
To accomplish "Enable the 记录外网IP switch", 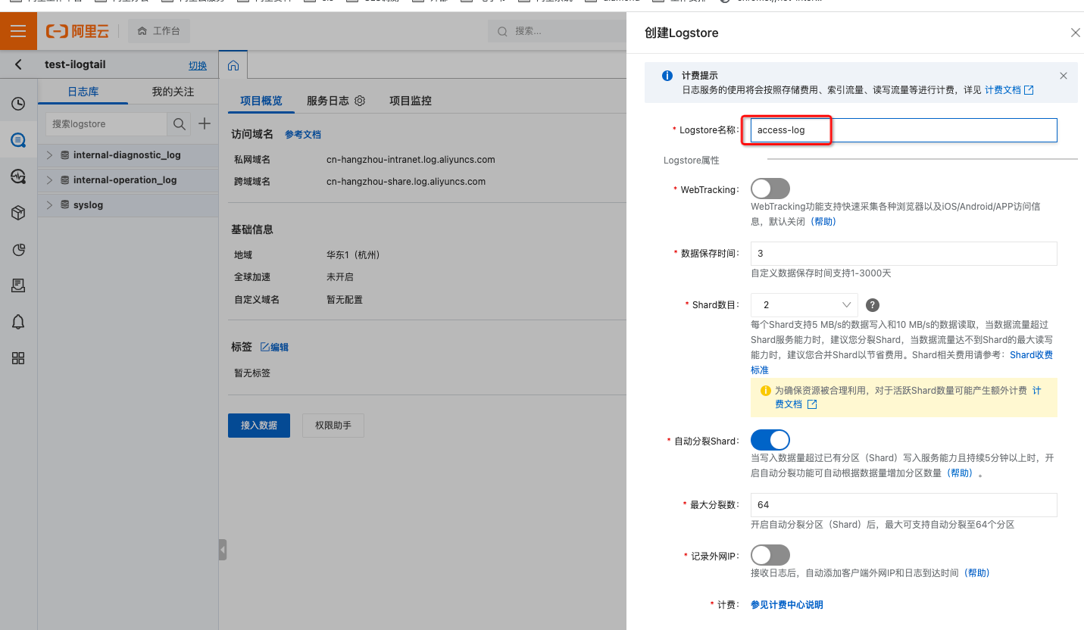I will [770, 554].
